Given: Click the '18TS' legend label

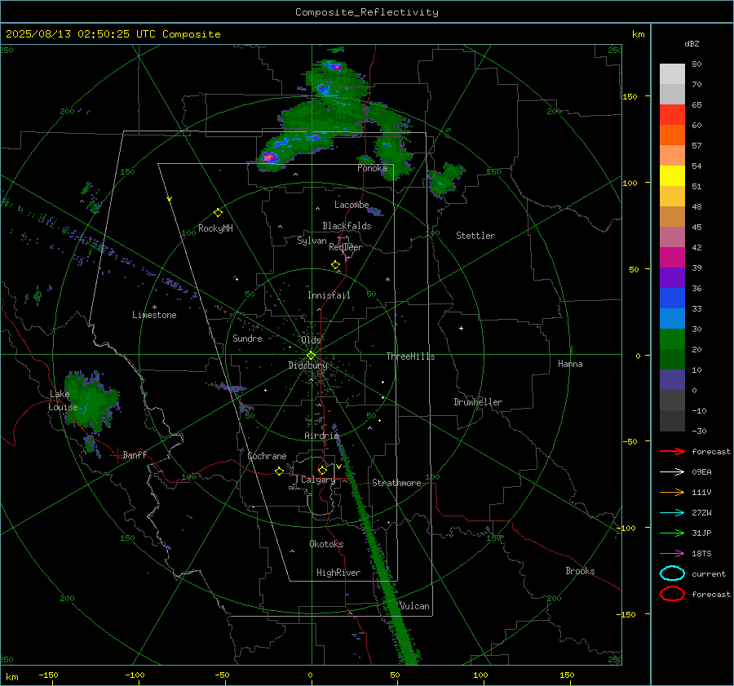Looking at the screenshot, I should point(701,554).
